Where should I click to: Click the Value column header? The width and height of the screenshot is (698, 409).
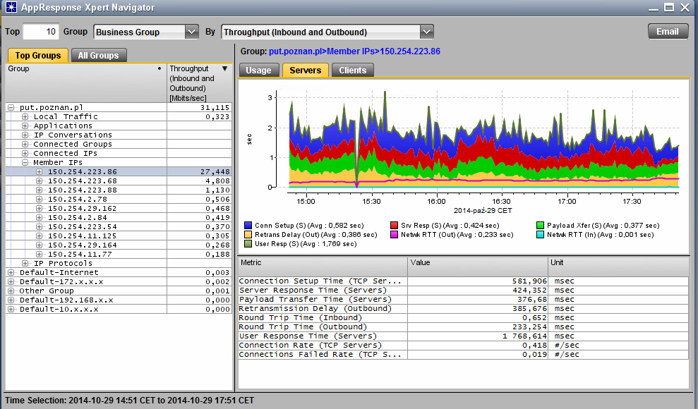point(478,267)
